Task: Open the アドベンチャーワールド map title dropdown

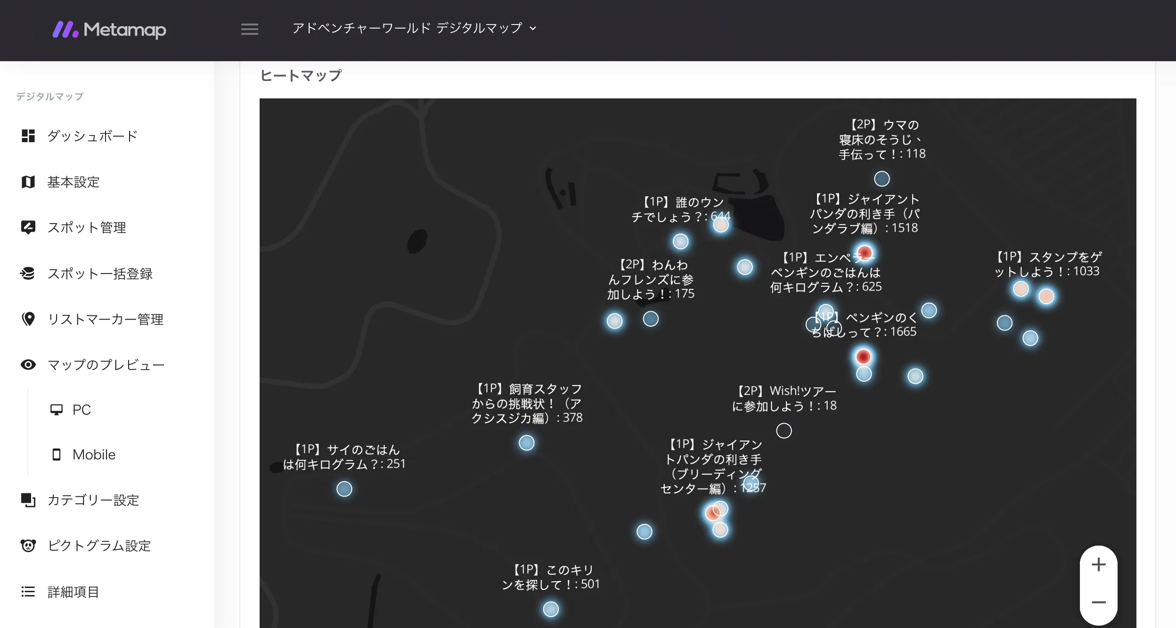Action: click(x=533, y=29)
